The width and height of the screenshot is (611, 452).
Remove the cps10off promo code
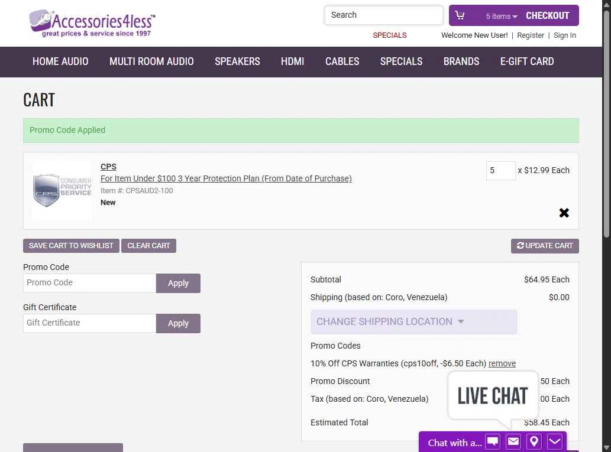coord(502,363)
